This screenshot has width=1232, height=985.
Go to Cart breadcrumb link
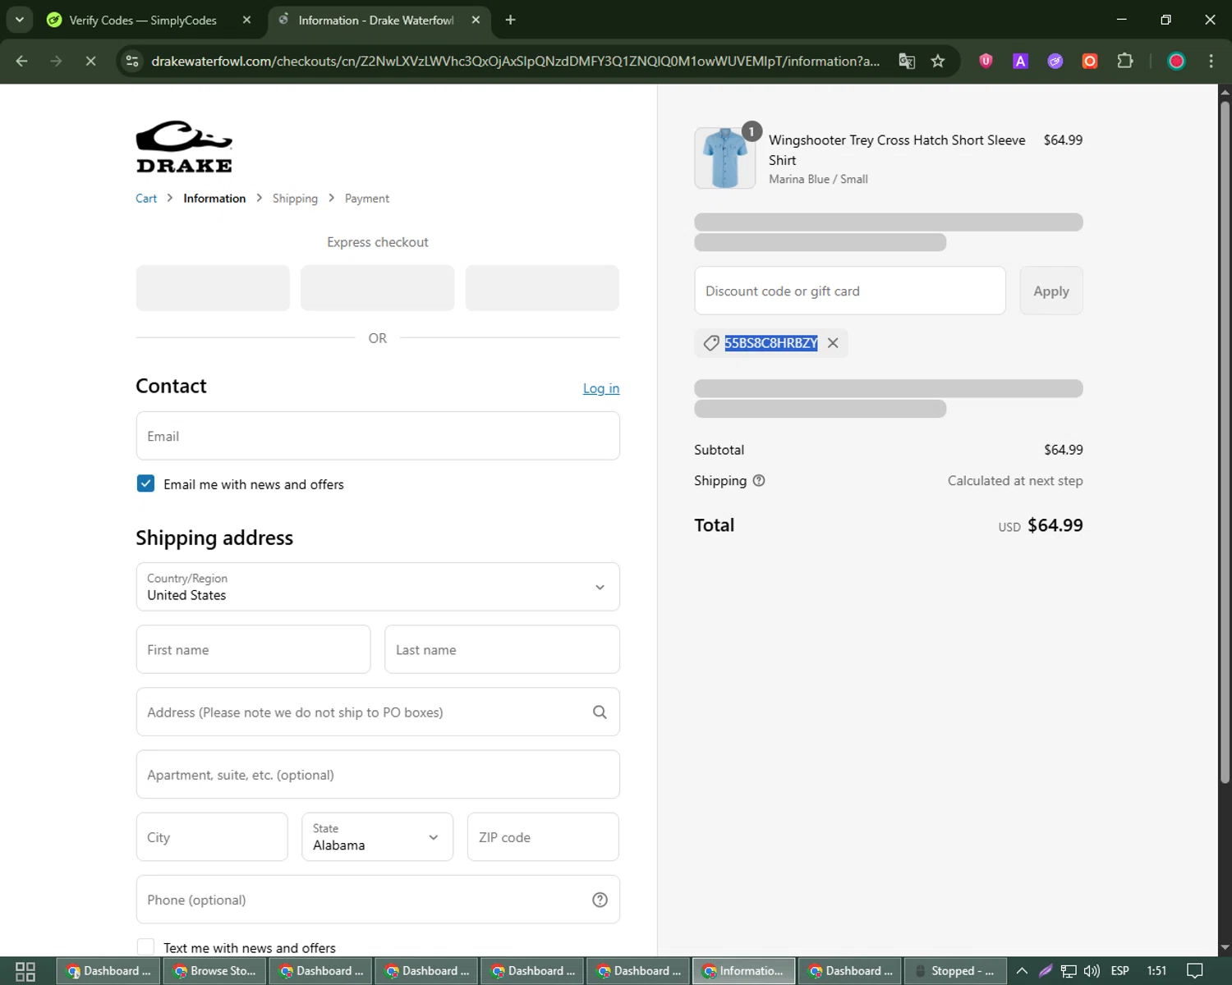click(x=146, y=199)
